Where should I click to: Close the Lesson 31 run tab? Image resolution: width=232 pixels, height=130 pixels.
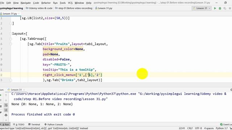point(24,90)
